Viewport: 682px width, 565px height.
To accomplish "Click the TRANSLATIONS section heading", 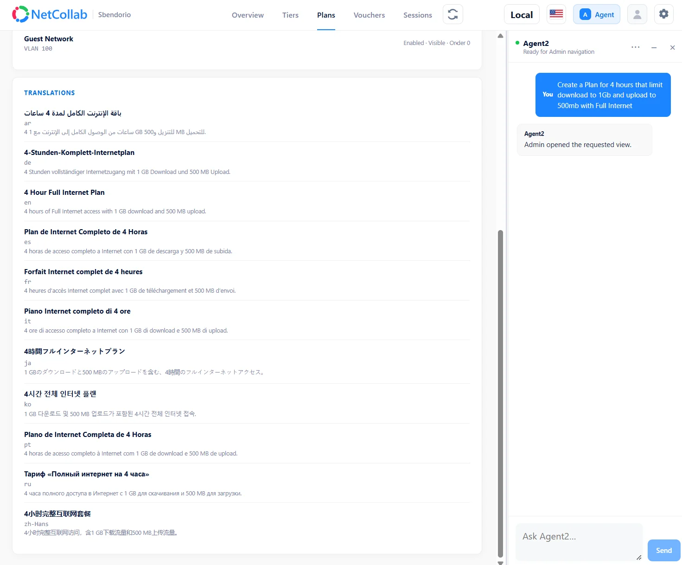I will 50,93.
